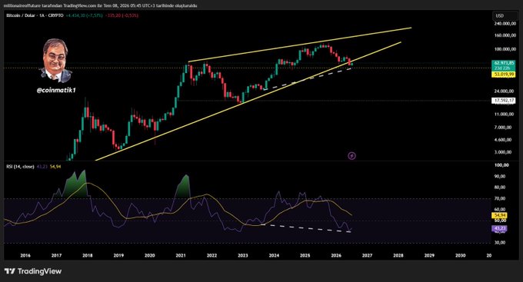The width and height of the screenshot is (523, 282).
Task: Click the 240.000,00 price axis value
Action: tap(505, 23)
